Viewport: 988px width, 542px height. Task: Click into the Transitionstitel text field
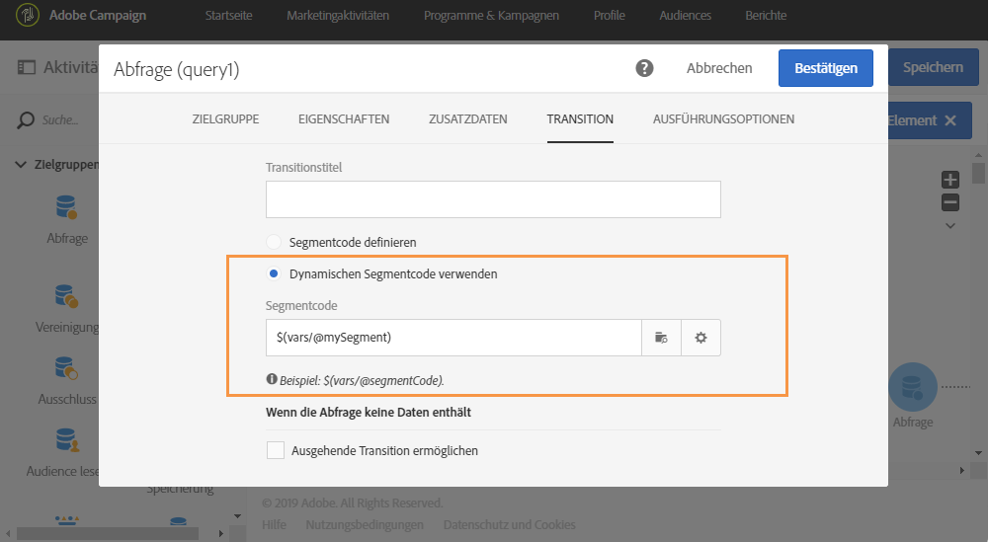pos(493,199)
